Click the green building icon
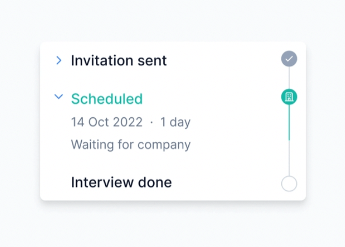 289,96
